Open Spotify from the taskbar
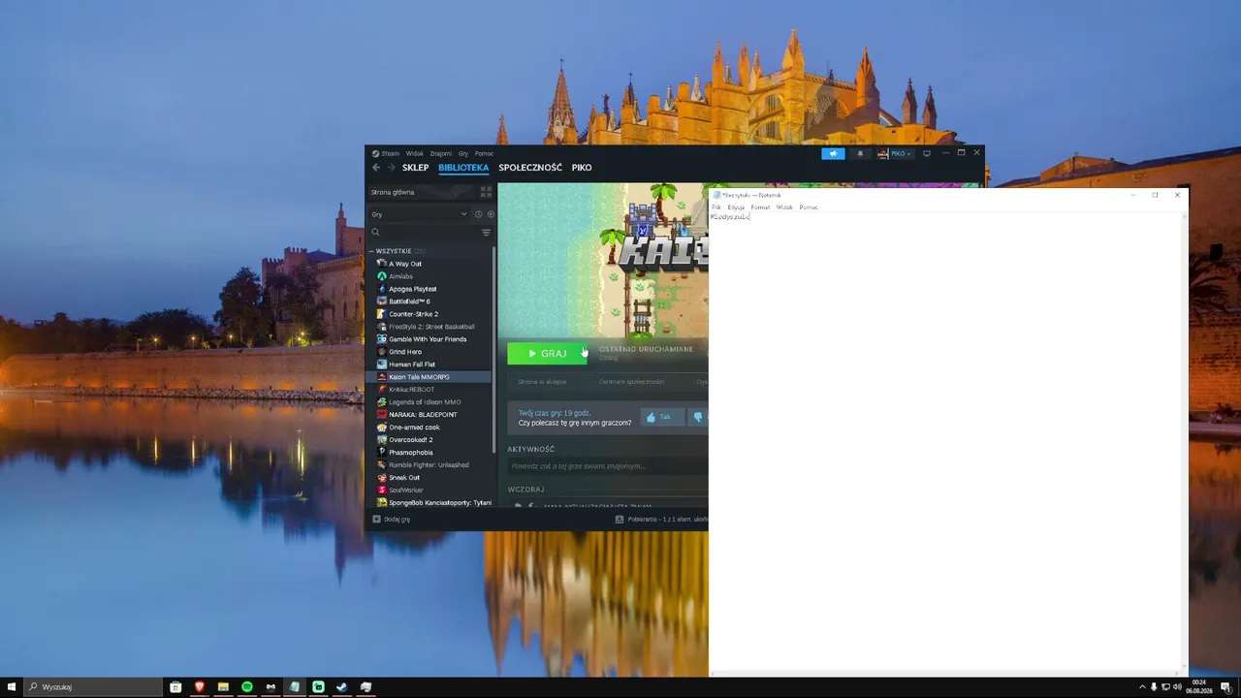Screen dimensions: 1241x698 point(247,686)
